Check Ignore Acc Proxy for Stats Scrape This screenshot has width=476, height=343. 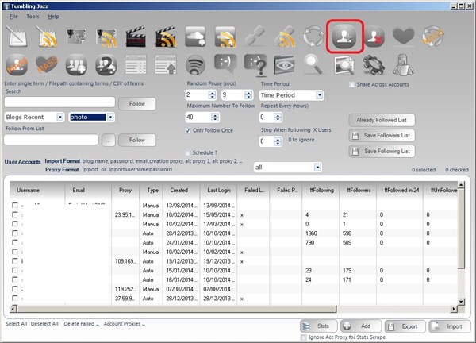(303, 337)
